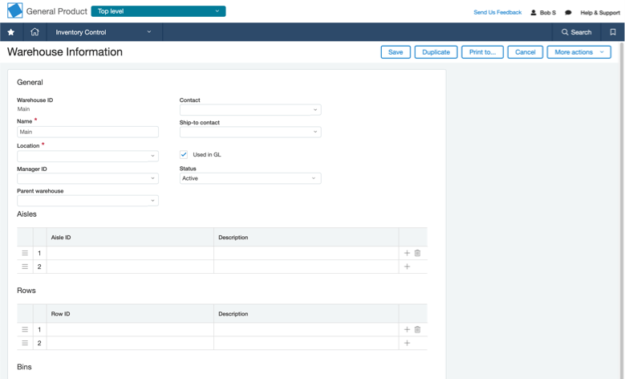Viewport: 625px width, 379px height.
Task: Click the Bins section heading
Action: click(x=24, y=367)
